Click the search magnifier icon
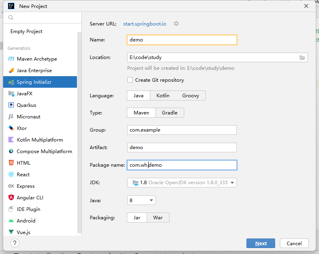The width and height of the screenshot is (319, 254). (x=11, y=18)
